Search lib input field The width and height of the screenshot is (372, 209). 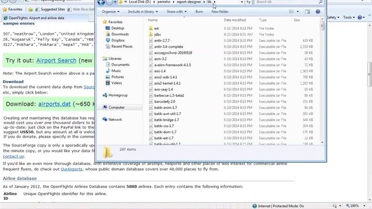[x=287, y=2]
